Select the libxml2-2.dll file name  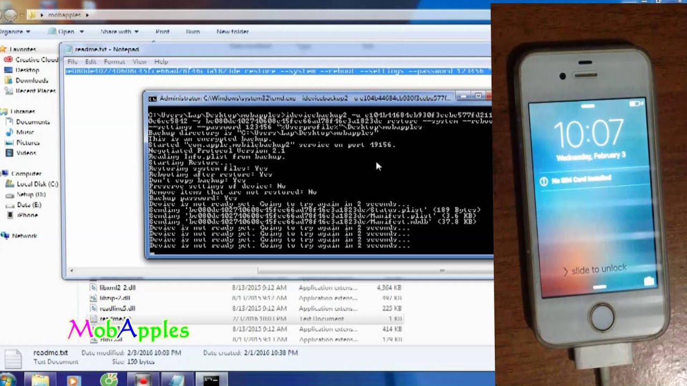pos(117,288)
